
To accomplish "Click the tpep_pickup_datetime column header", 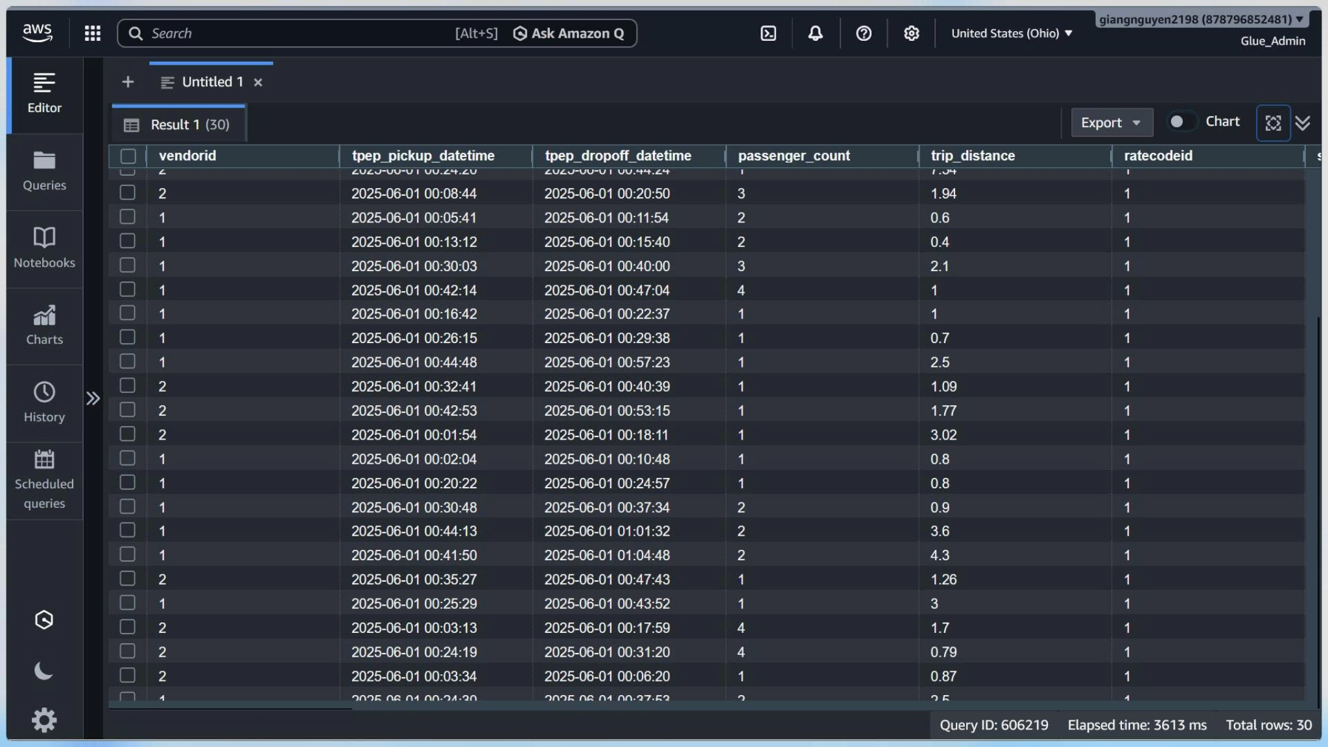I will pyautogui.click(x=436, y=156).
